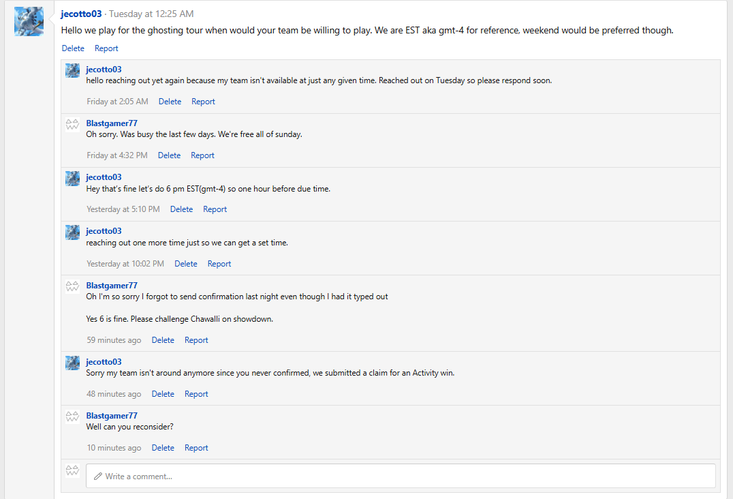The width and height of the screenshot is (733, 499).
Task: Report the Friday at 4:32 PM comment
Action: point(202,155)
